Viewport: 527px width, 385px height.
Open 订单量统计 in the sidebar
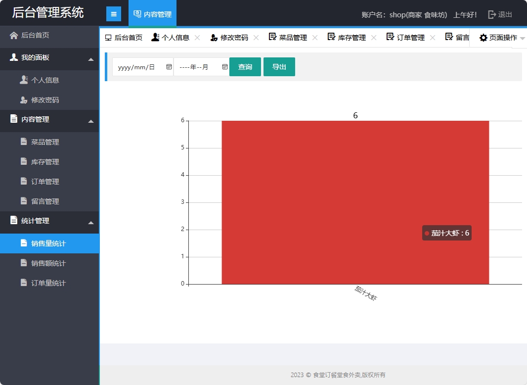point(49,283)
